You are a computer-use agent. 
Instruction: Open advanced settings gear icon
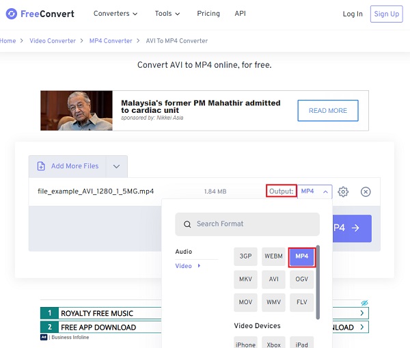(343, 192)
